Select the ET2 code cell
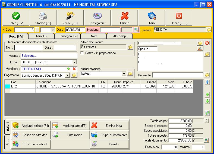The image size is (214, 154). tap(23, 86)
